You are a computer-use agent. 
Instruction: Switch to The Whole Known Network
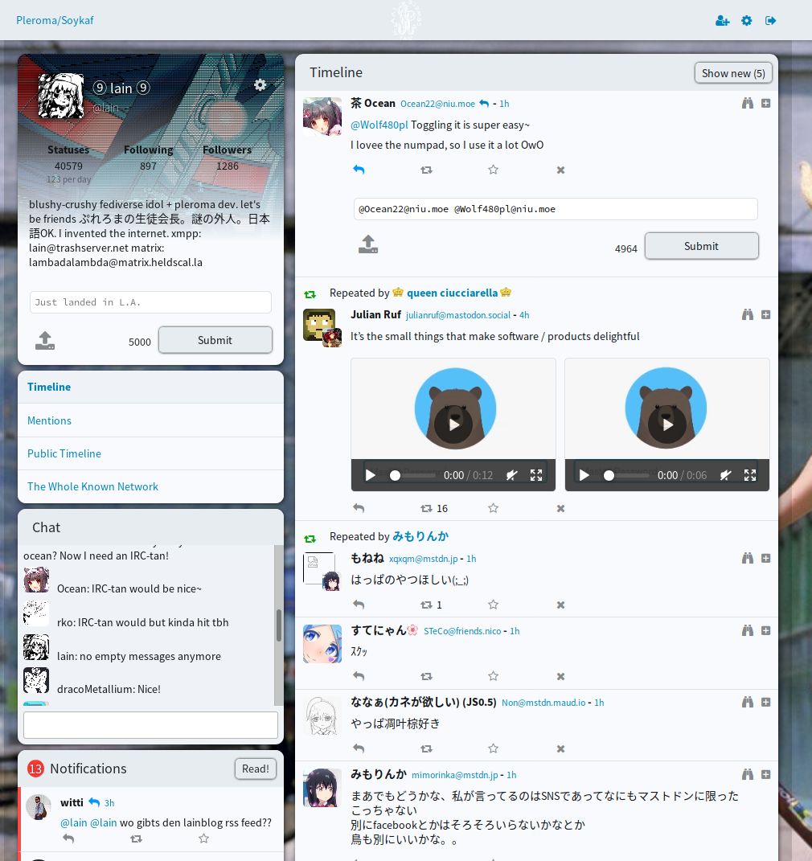coord(92,486)
